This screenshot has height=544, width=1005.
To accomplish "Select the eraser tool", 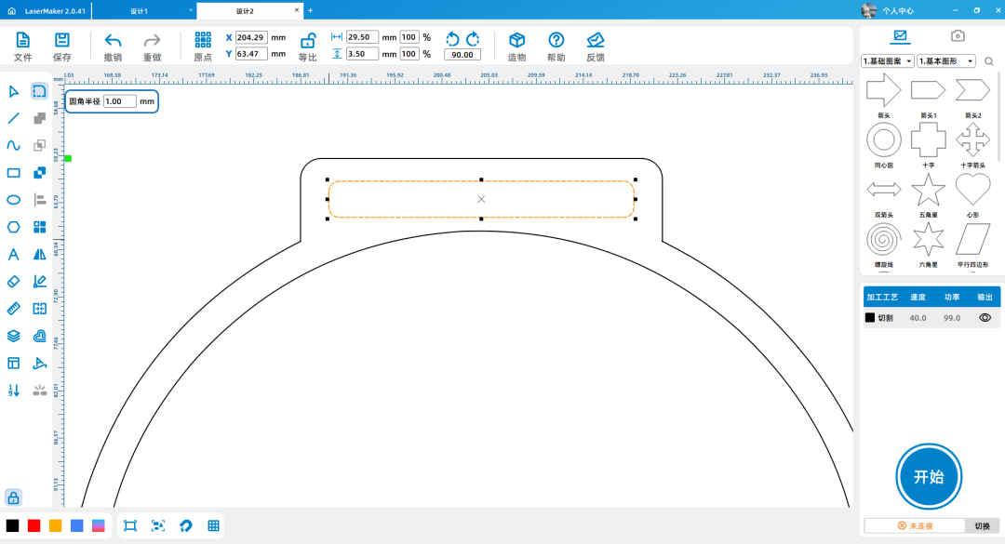I will 14,281.
